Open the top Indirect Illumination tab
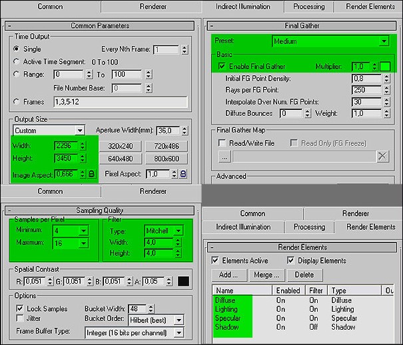Screen dimensions: 403x345 (243, 7)
